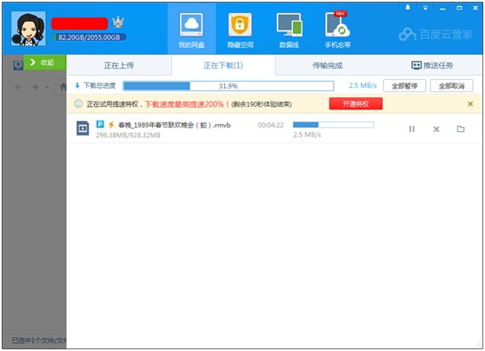Image resolution: width=485 pixels, height=351 pixels.
Task: Open download folder for rmvb file
Action: coord(461,129)
